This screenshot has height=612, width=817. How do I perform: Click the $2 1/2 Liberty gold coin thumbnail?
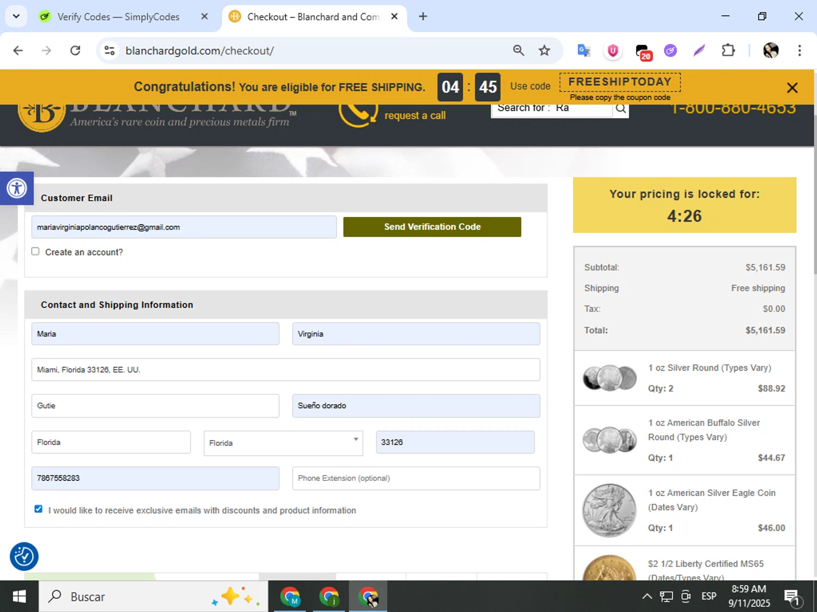pyautogui.click(x=609, y=567)
